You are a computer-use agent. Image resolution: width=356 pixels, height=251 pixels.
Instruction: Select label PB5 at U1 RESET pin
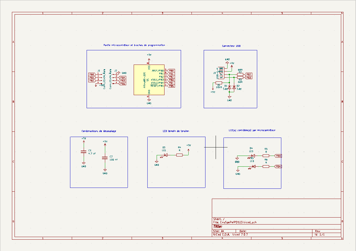point(171,86)
